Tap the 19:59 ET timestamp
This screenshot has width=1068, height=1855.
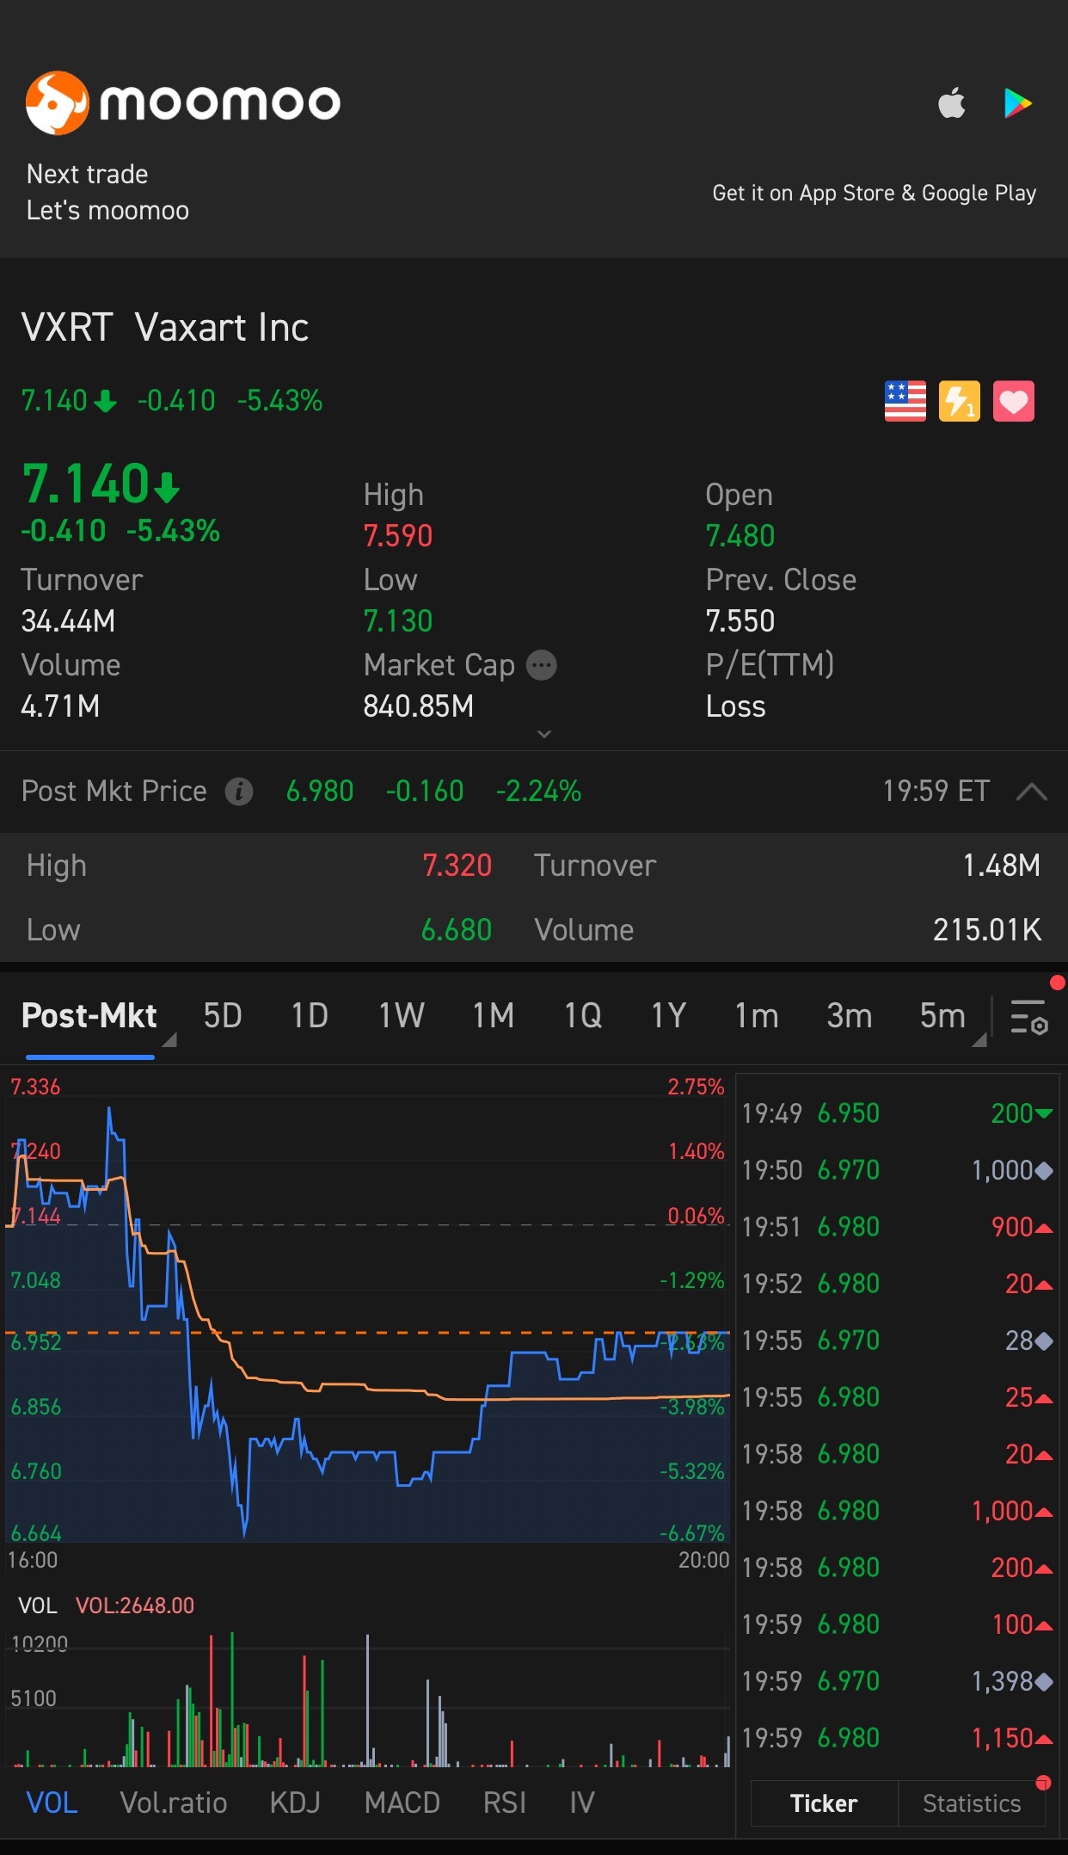(936, 791)
